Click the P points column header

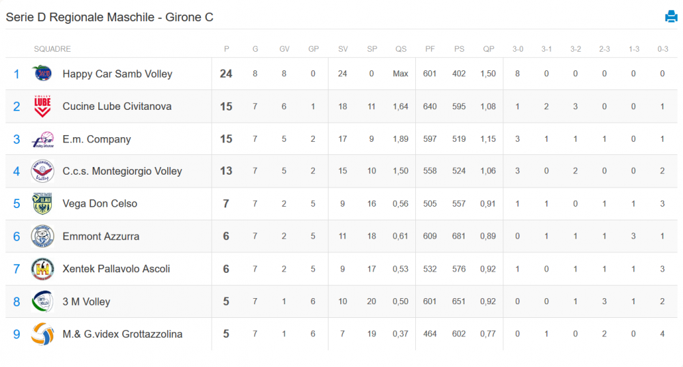[226, 49]
